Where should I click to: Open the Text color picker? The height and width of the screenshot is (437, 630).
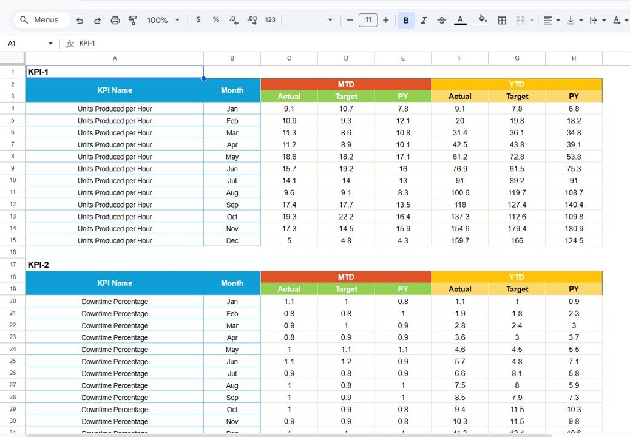[460, 19]
